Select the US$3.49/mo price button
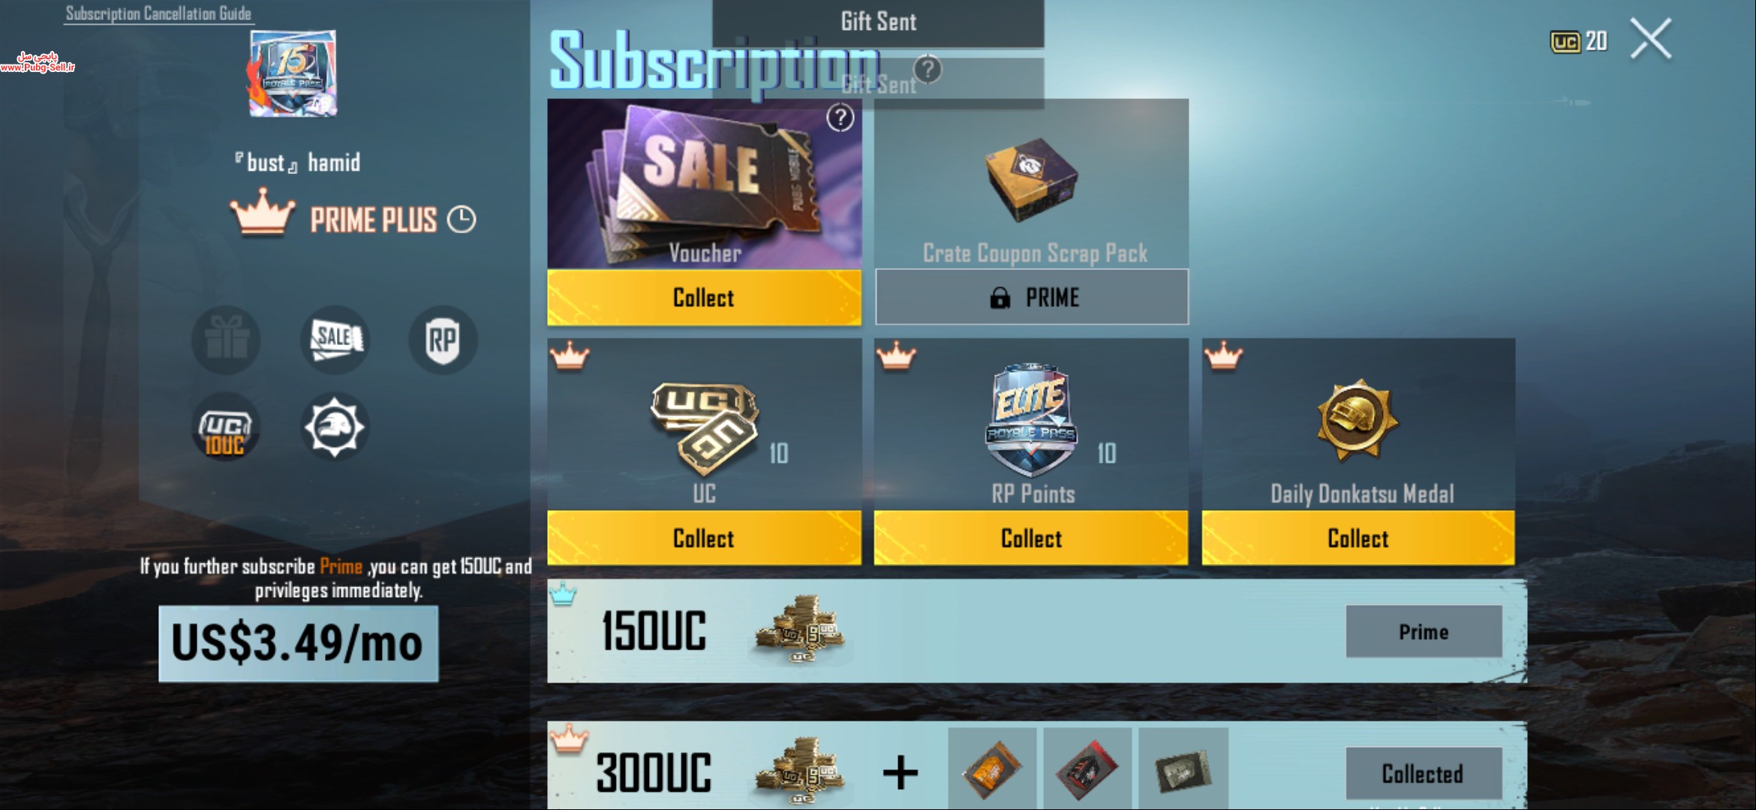1756x810 pixels. coord(298,644)
